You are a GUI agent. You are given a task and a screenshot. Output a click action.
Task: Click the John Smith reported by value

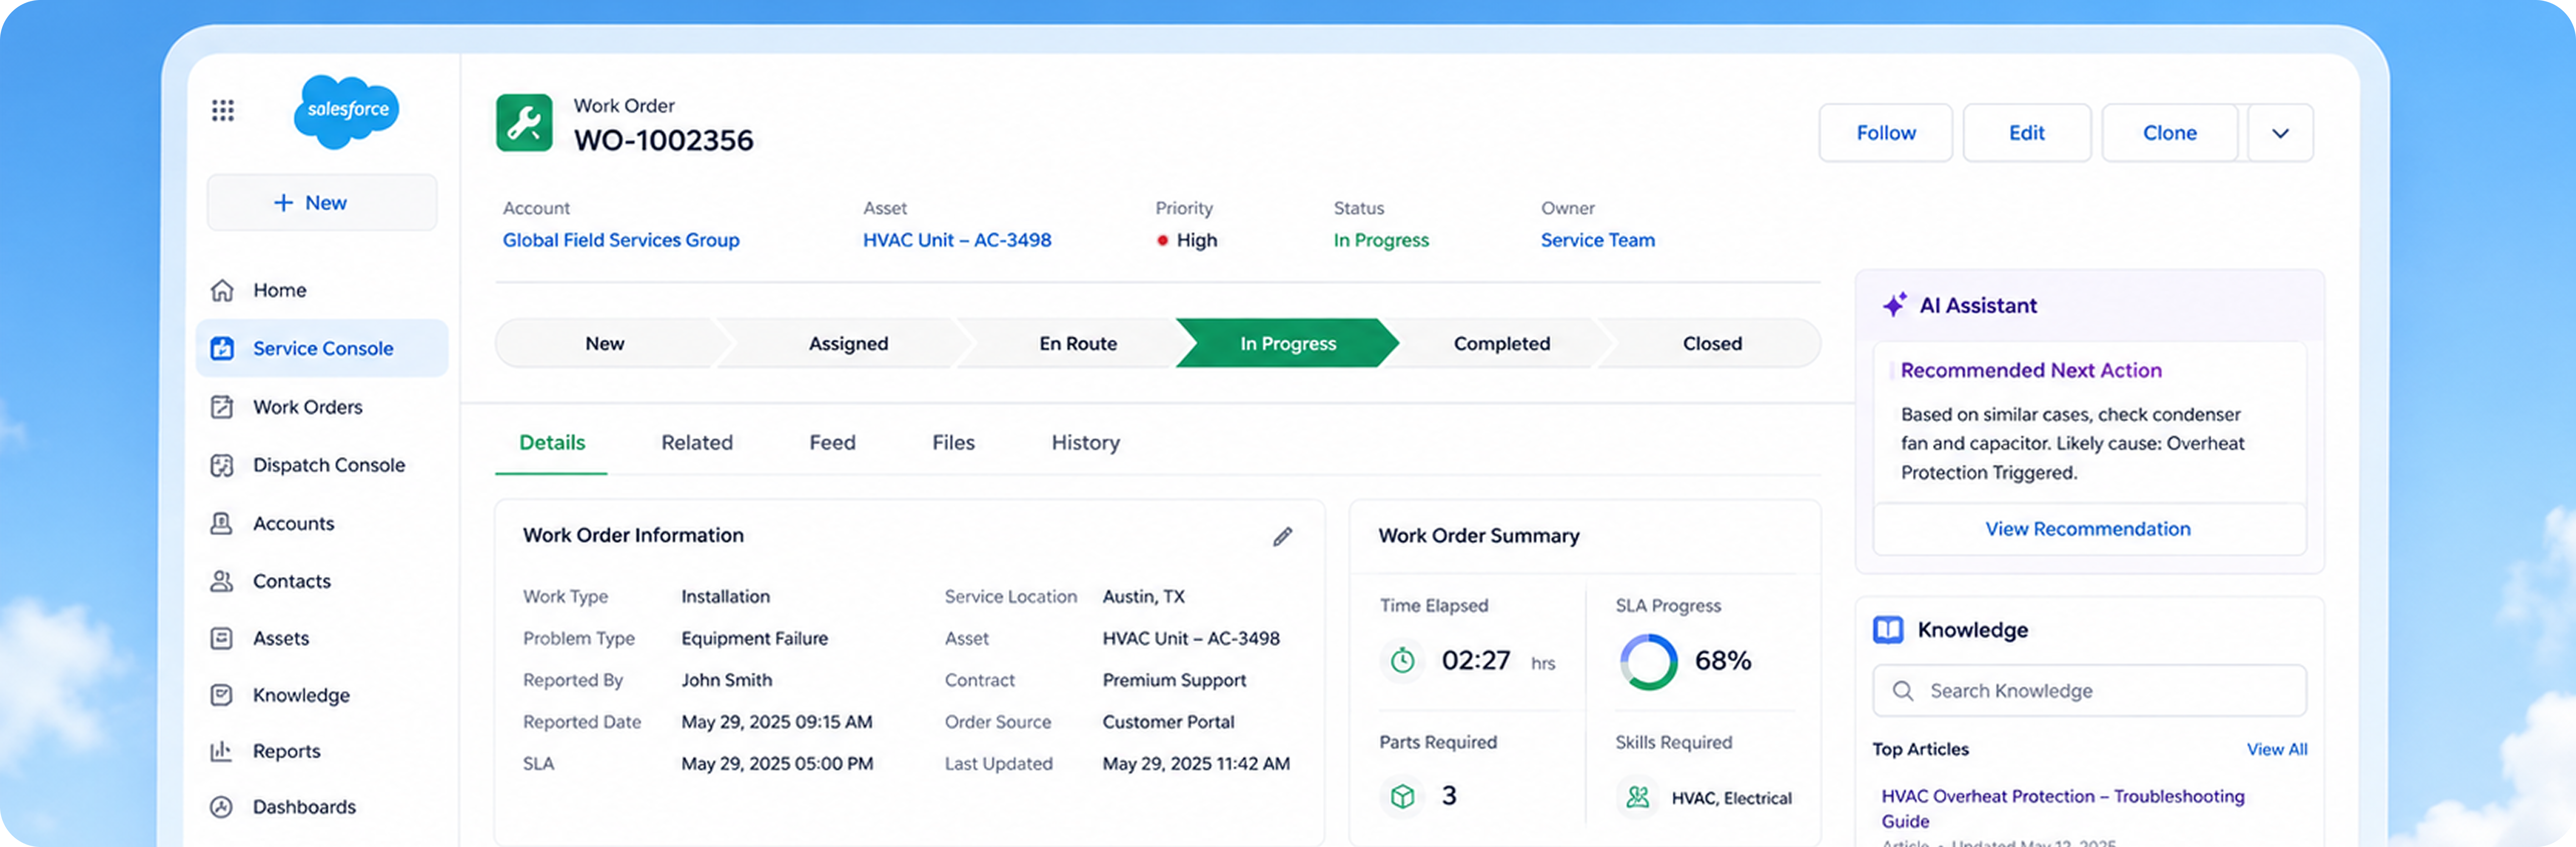coord(726,680)
